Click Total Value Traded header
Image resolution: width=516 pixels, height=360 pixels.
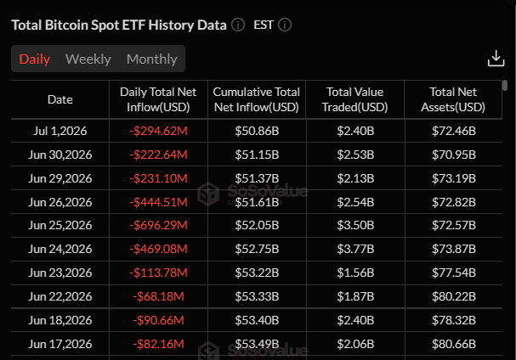(x=354, y=99)
